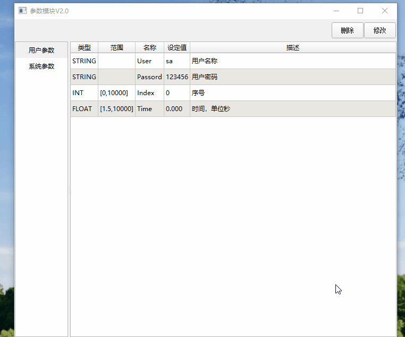Click the Index row value 0

click(x=177, y=93)
